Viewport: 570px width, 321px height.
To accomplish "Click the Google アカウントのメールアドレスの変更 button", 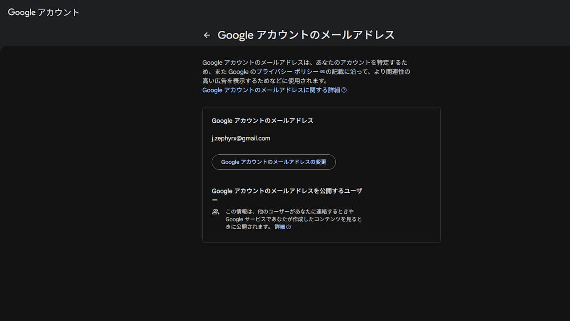I will pyautogui.click(x=273, y=162).
